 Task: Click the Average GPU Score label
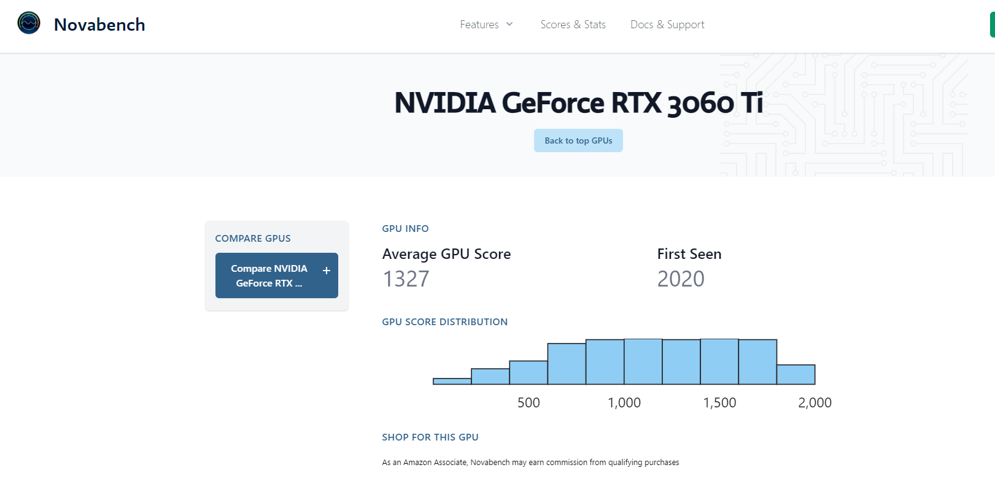[x=446, y=254]
